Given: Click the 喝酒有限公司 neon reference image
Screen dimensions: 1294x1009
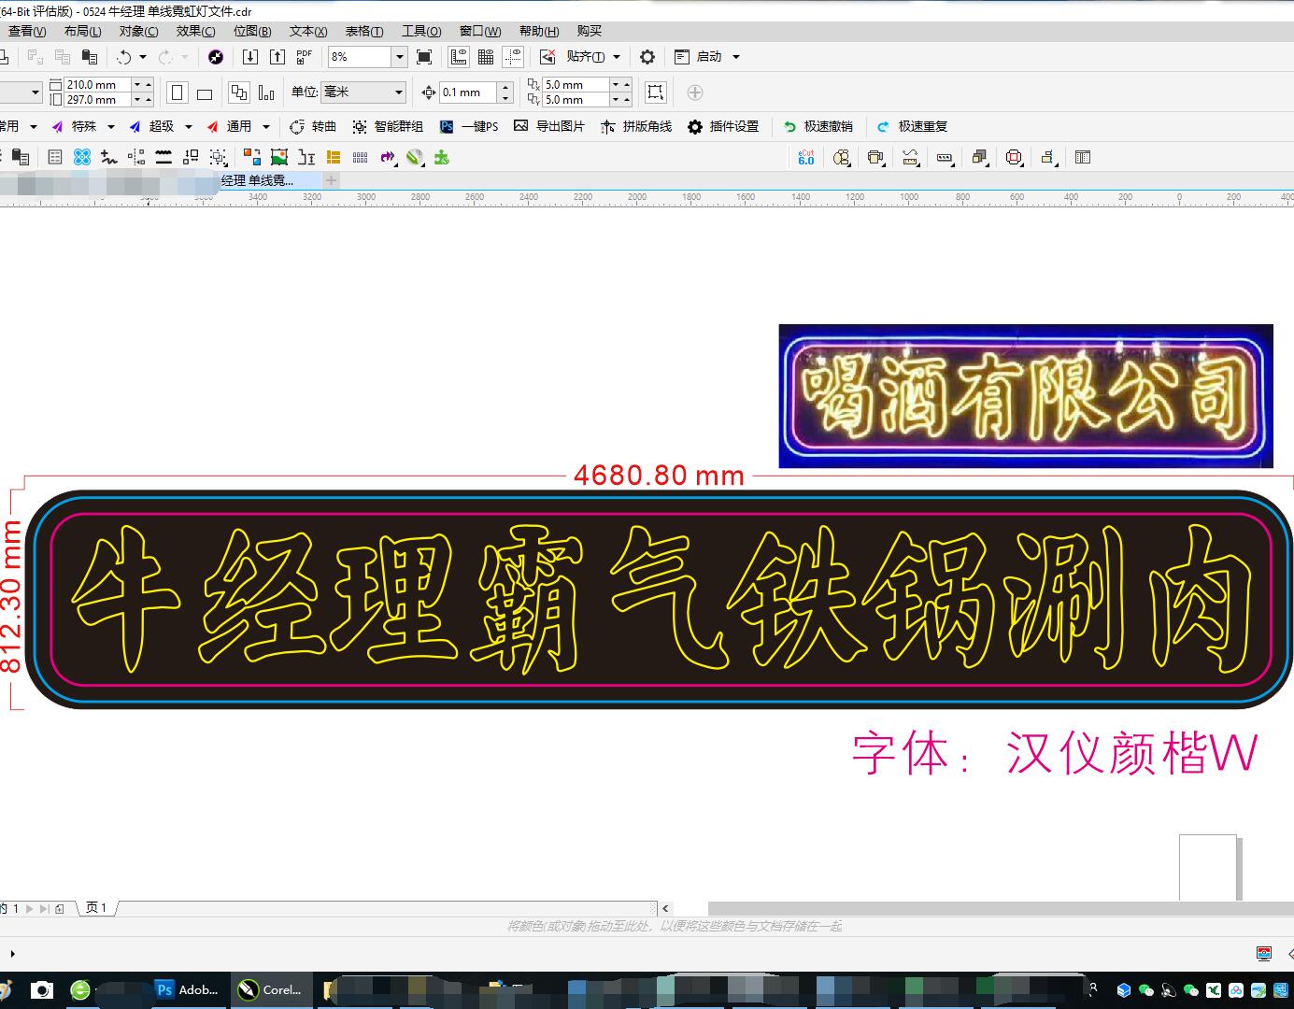Looking at the screenshot, I should click(x=1026, y=396).
